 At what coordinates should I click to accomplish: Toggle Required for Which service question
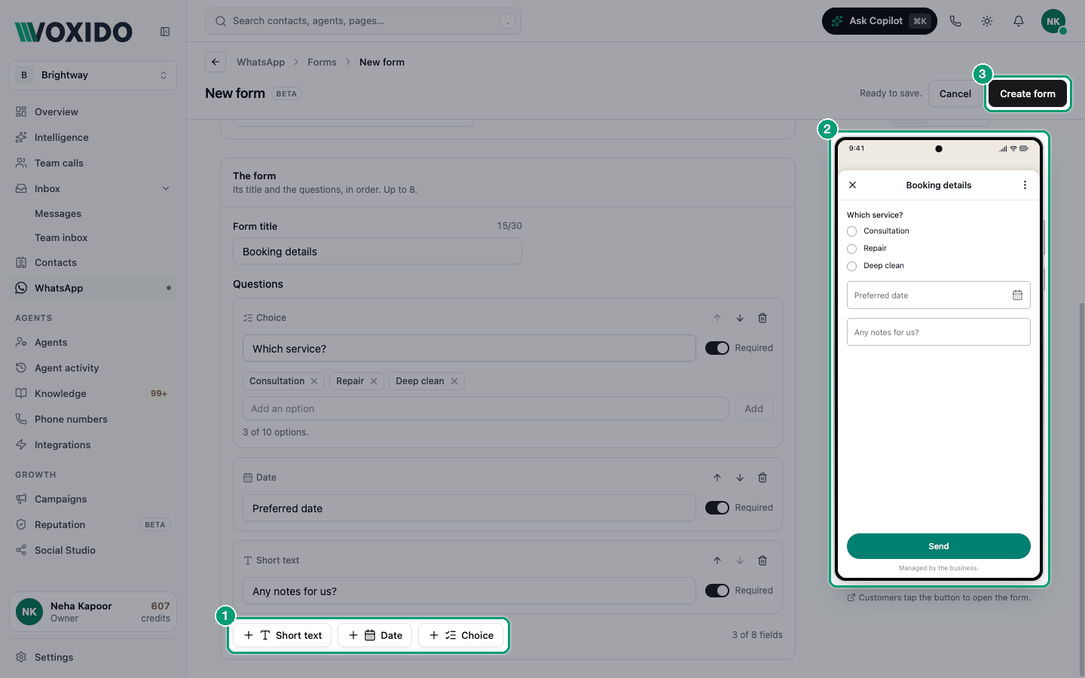(x=717, y=348)
